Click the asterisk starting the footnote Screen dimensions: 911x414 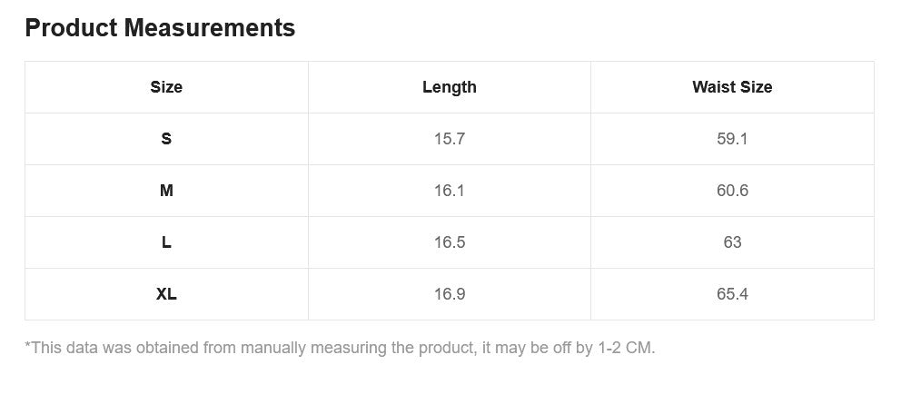[28, 345]
